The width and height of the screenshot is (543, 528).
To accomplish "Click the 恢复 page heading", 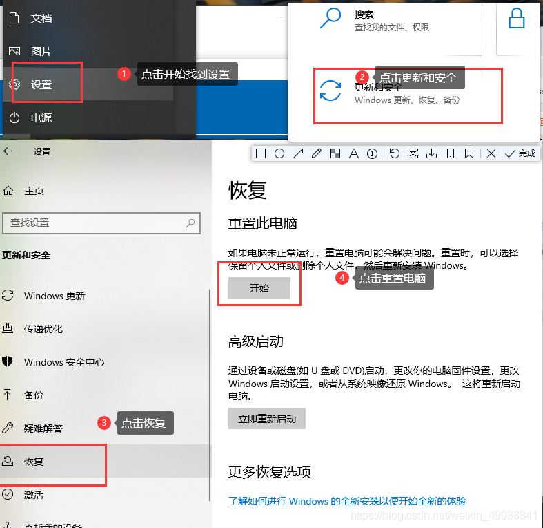I will pos(247,190).
